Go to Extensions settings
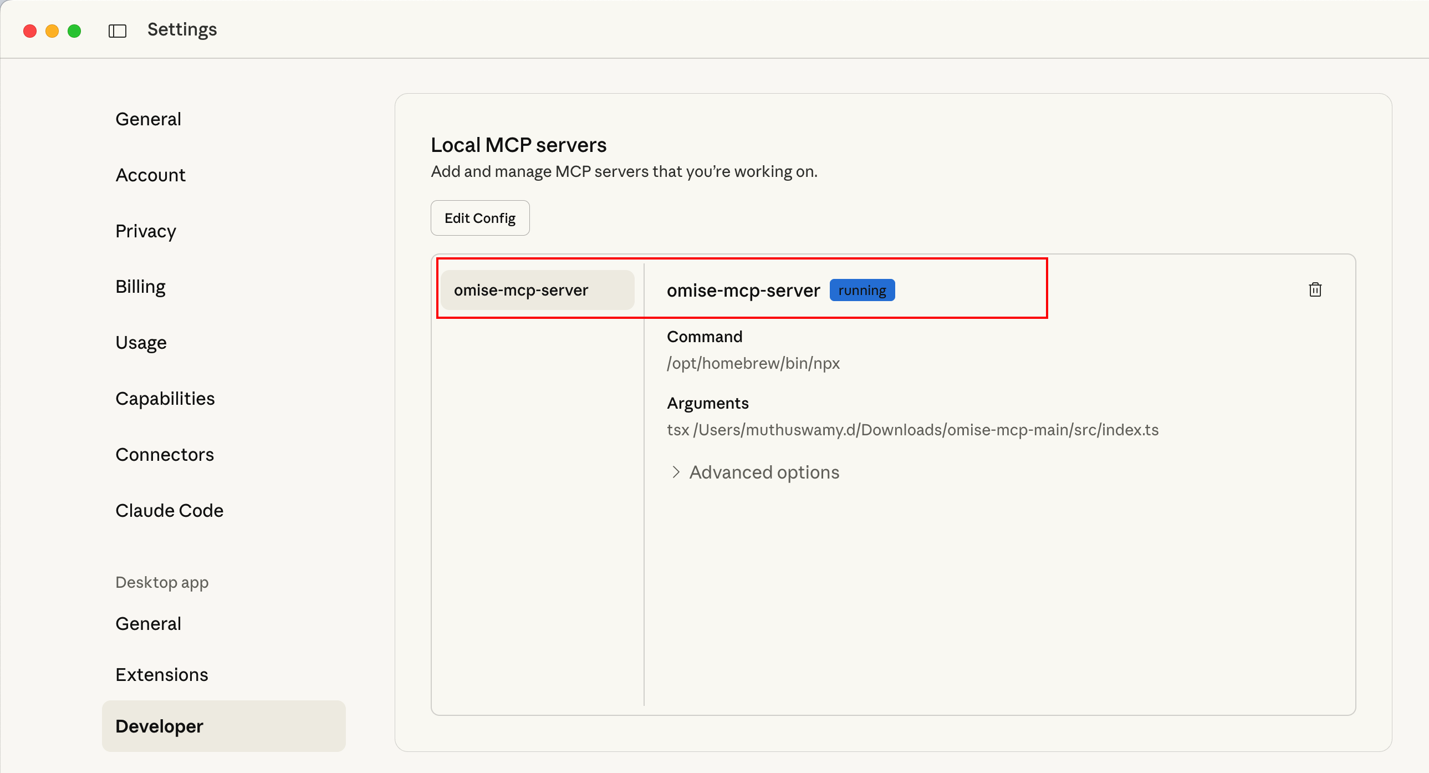Screen dimensions: 1429x773 pyautogui.click(x=161, y=675)
